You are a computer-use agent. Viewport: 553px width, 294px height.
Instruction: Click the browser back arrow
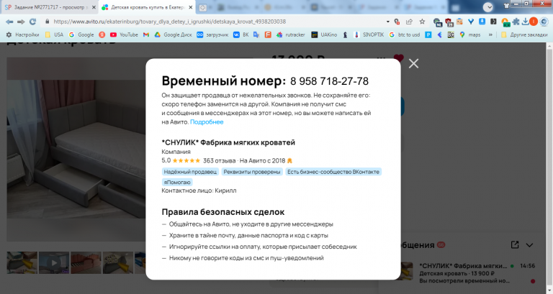tap(9, 22)
